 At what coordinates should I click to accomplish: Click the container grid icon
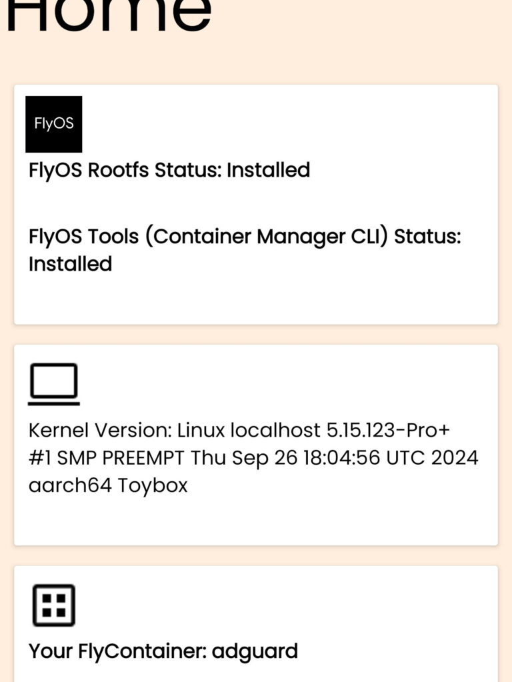point(54,605)
